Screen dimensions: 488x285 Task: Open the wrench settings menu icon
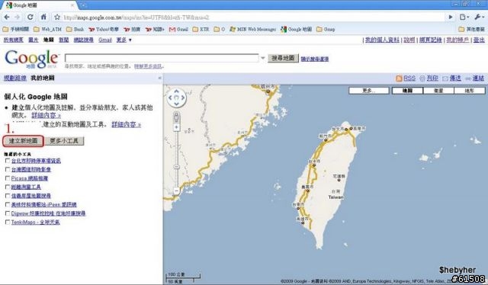(x=480, y=17)
